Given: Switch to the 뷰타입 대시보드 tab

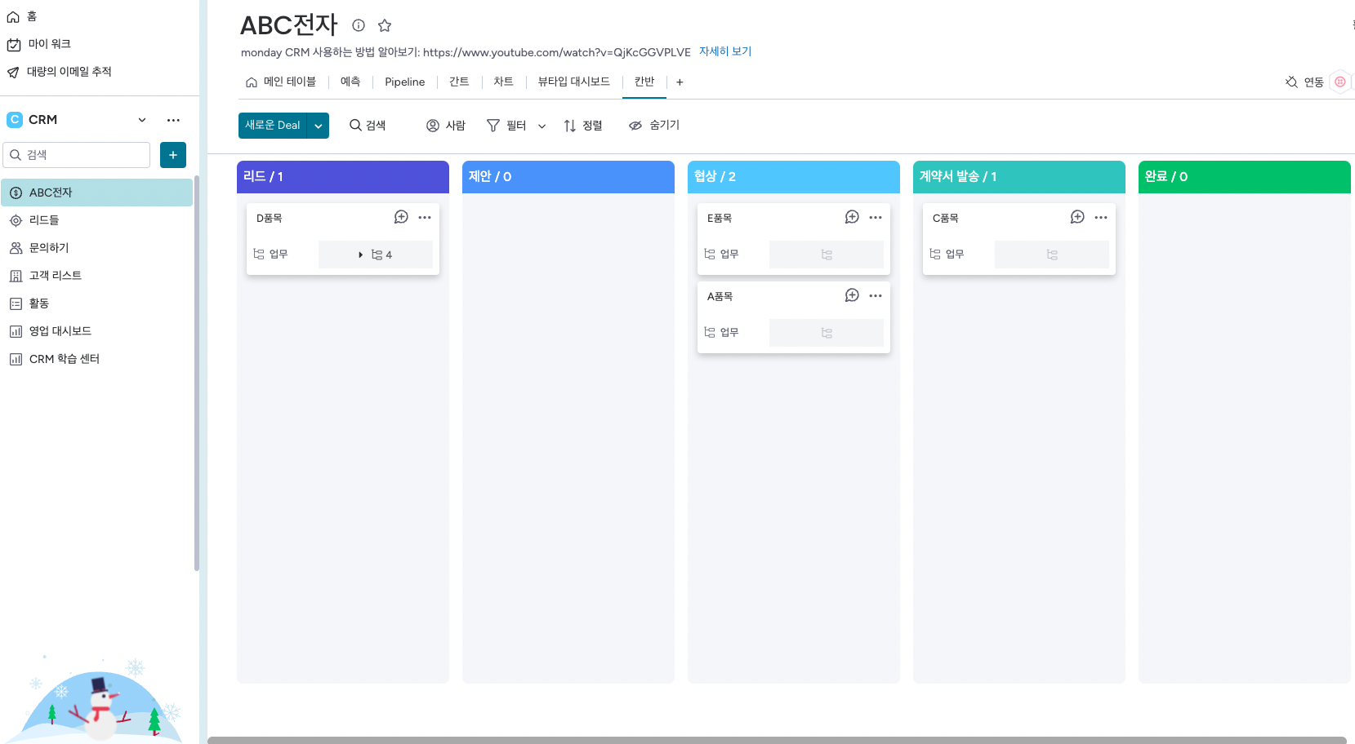Looking at the screenshot, I should (x=573, y=82).
